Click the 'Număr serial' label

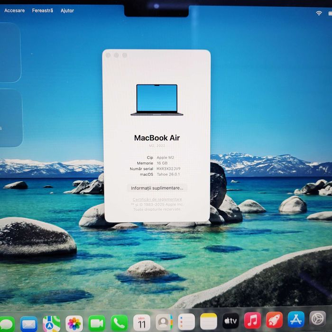click(141, 169)
